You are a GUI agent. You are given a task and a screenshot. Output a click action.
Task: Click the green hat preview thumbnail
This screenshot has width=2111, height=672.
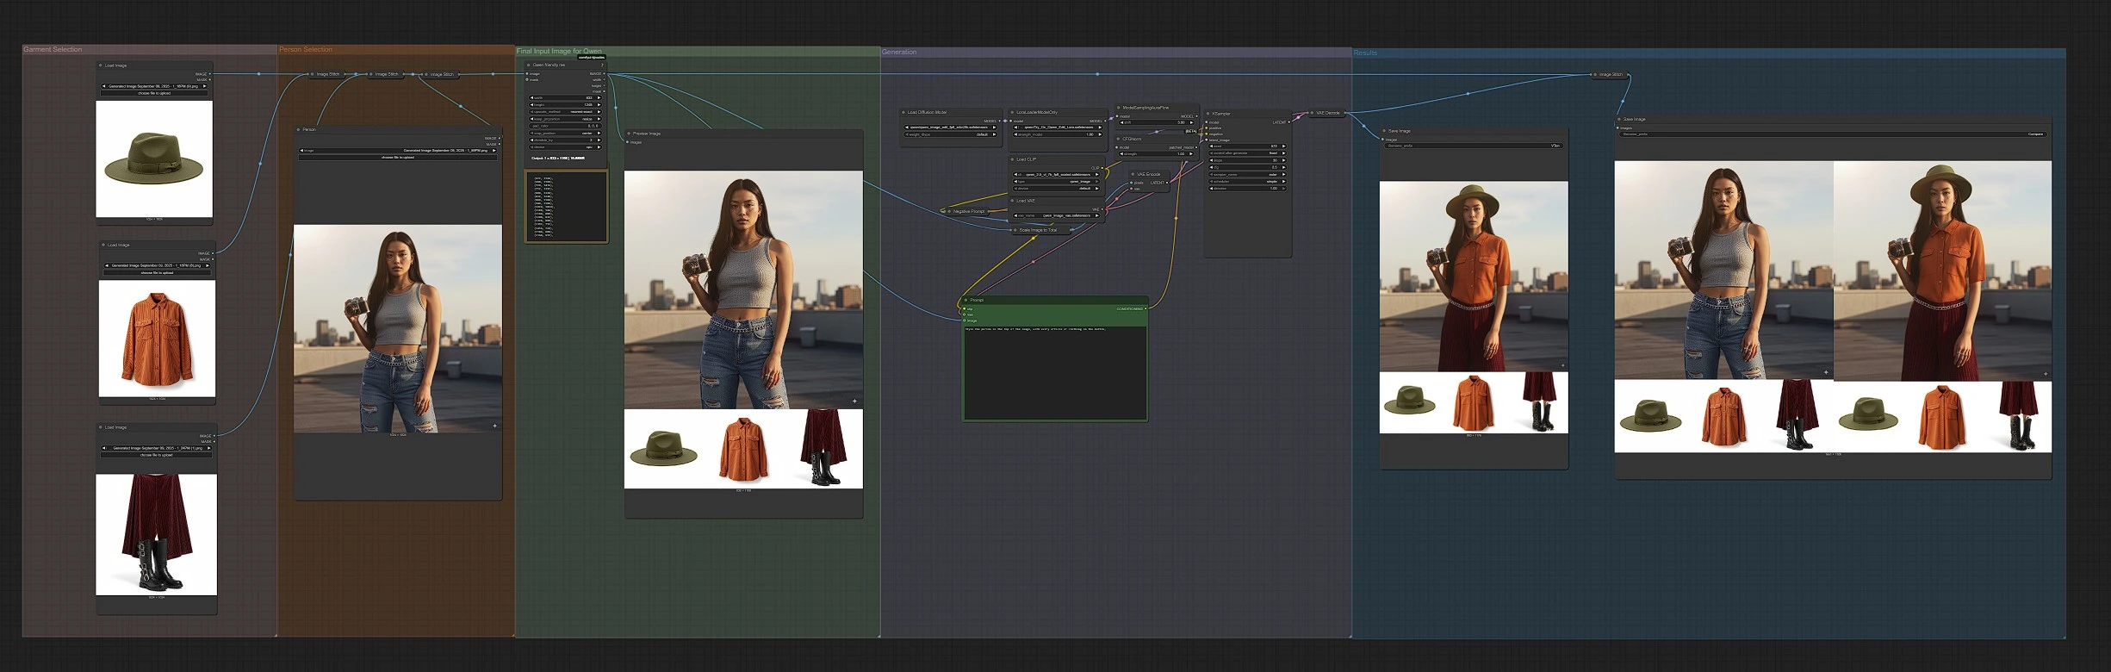pos(154,159)
